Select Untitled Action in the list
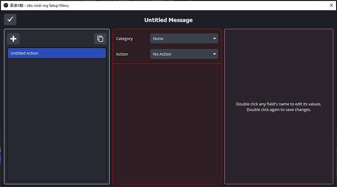Screen dimensions: 337x187 57,53
